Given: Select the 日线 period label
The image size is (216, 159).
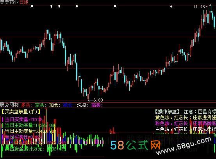Looking at the screenshot, I should click(24, 2).
